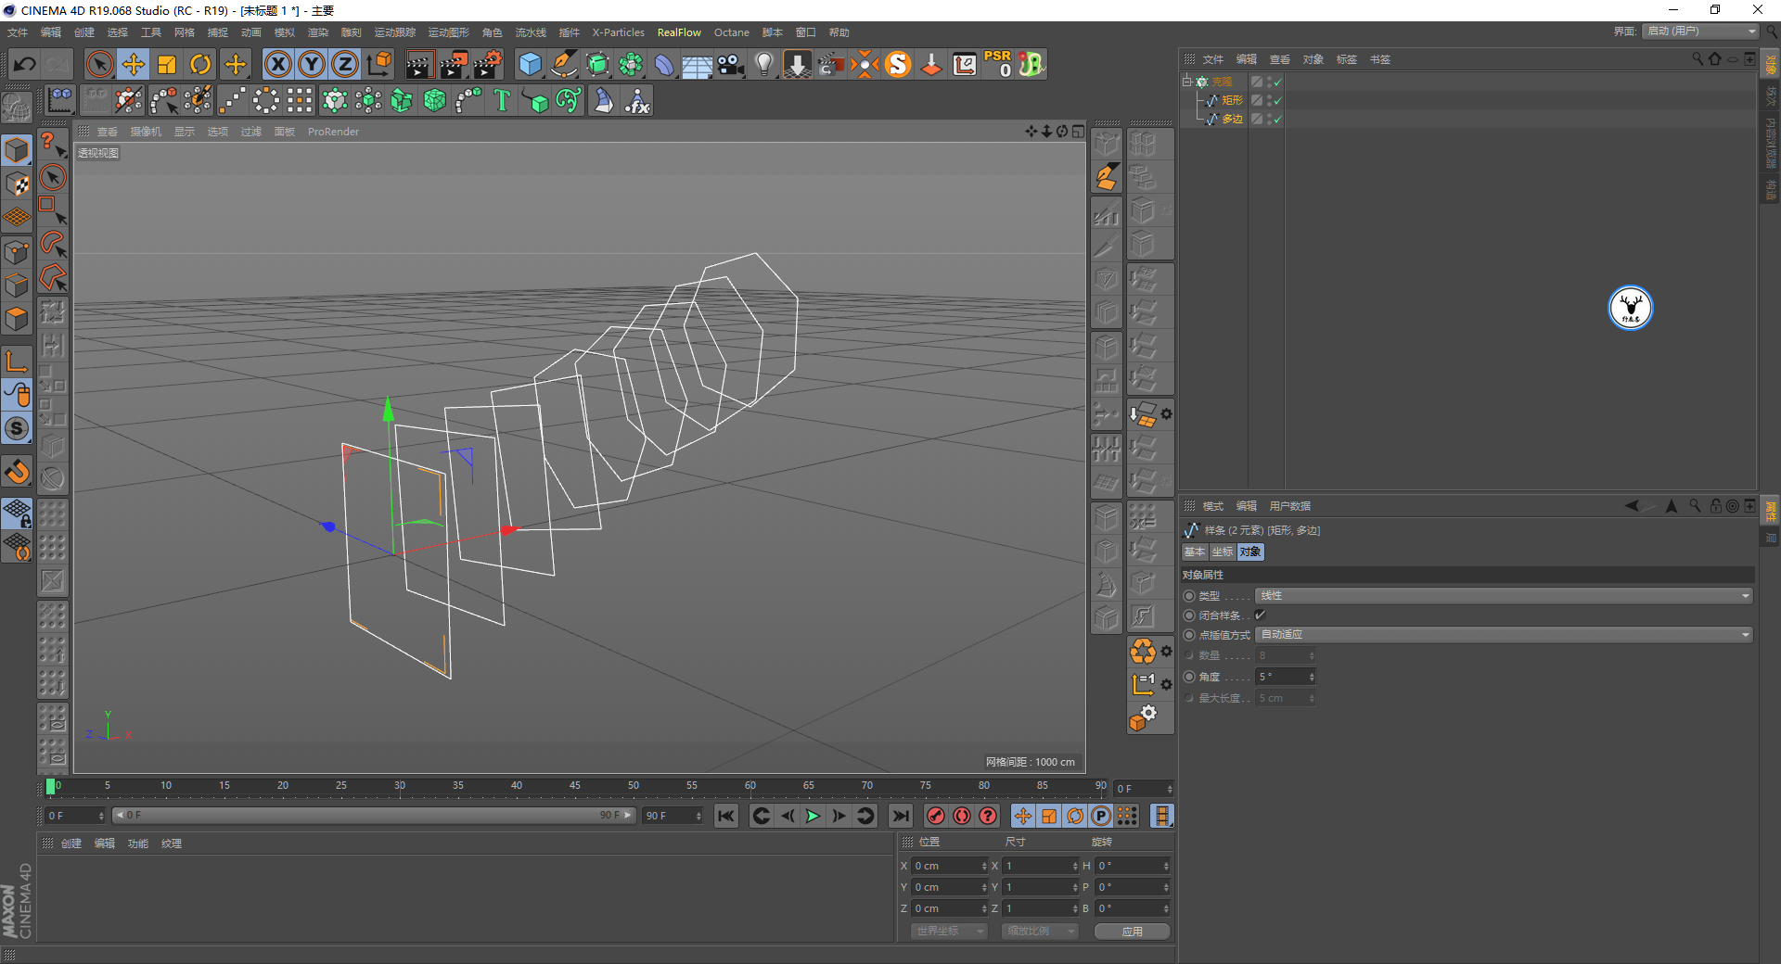This screenshot has width=1781, height=964.
Task: Click the lock icon in Attribute Manager
Action: coord(1715,506)
